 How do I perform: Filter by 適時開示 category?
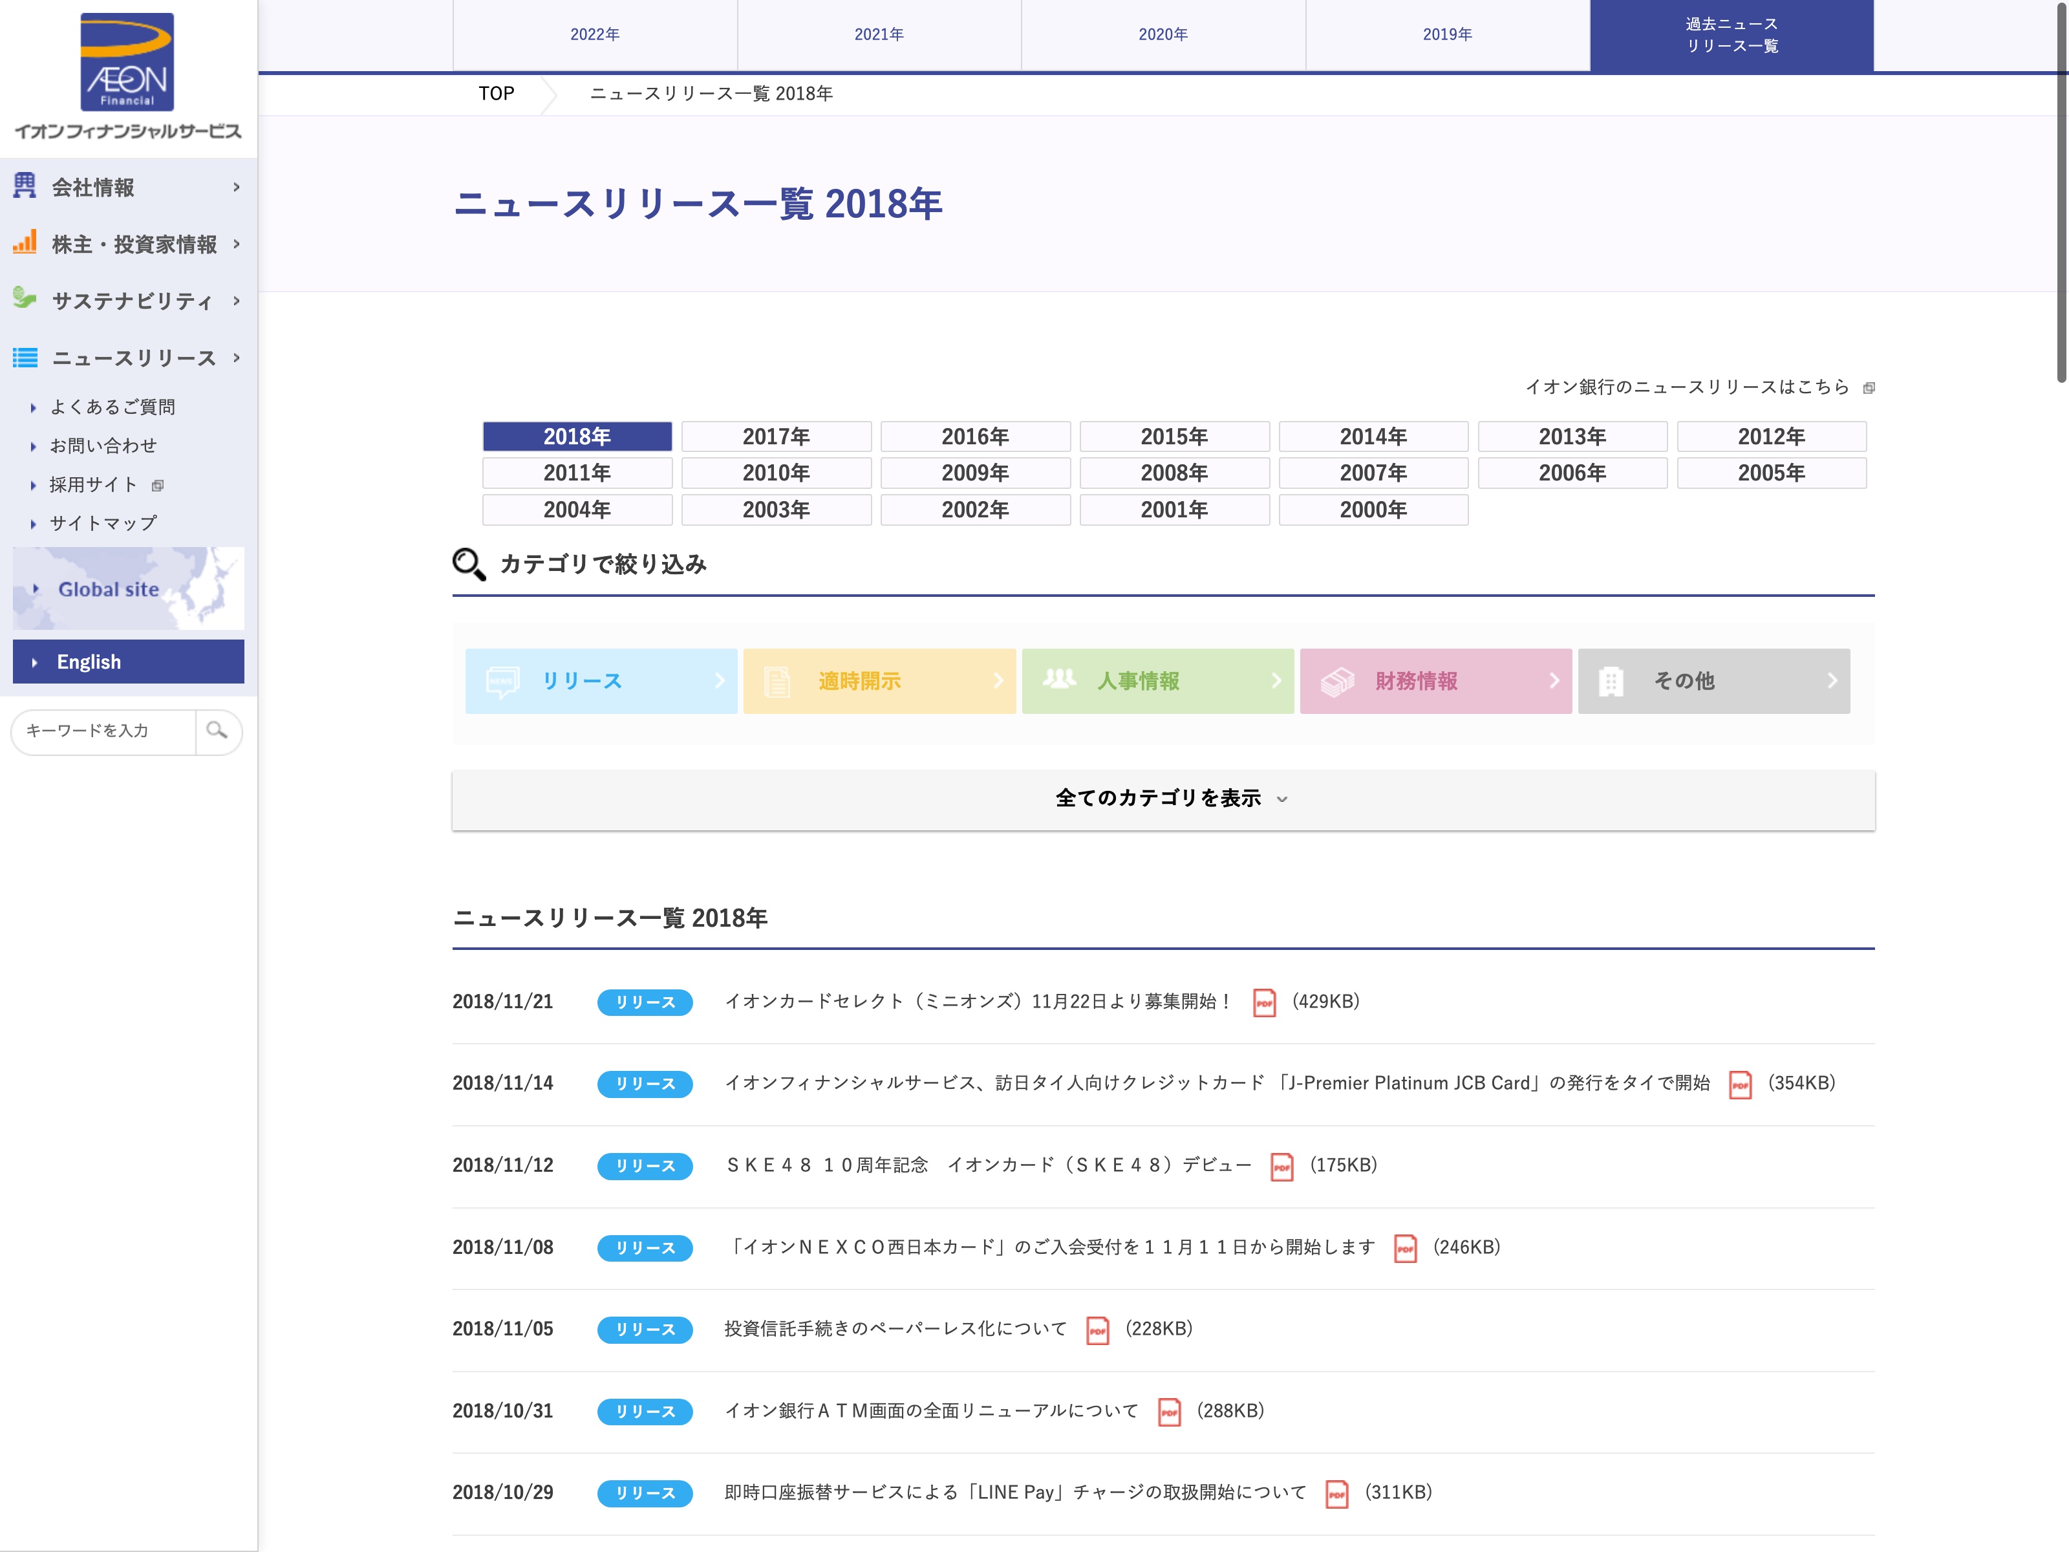878,681
